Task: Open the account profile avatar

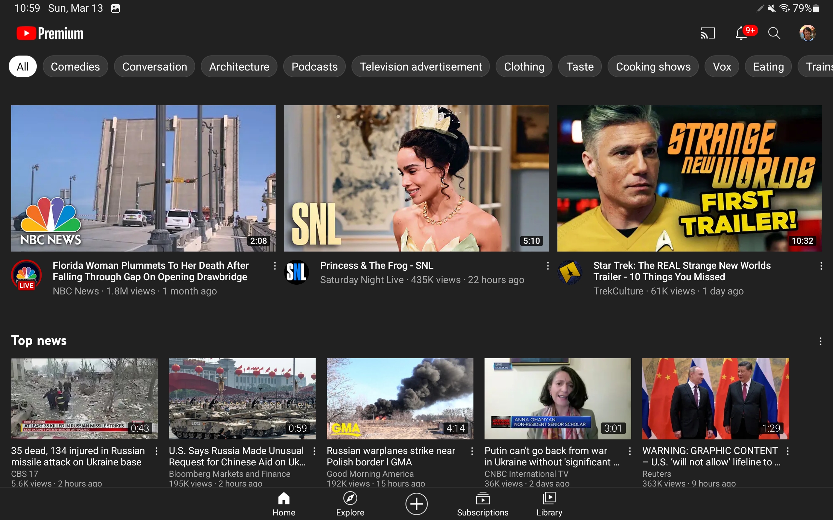Action: (x=807, y=33)
